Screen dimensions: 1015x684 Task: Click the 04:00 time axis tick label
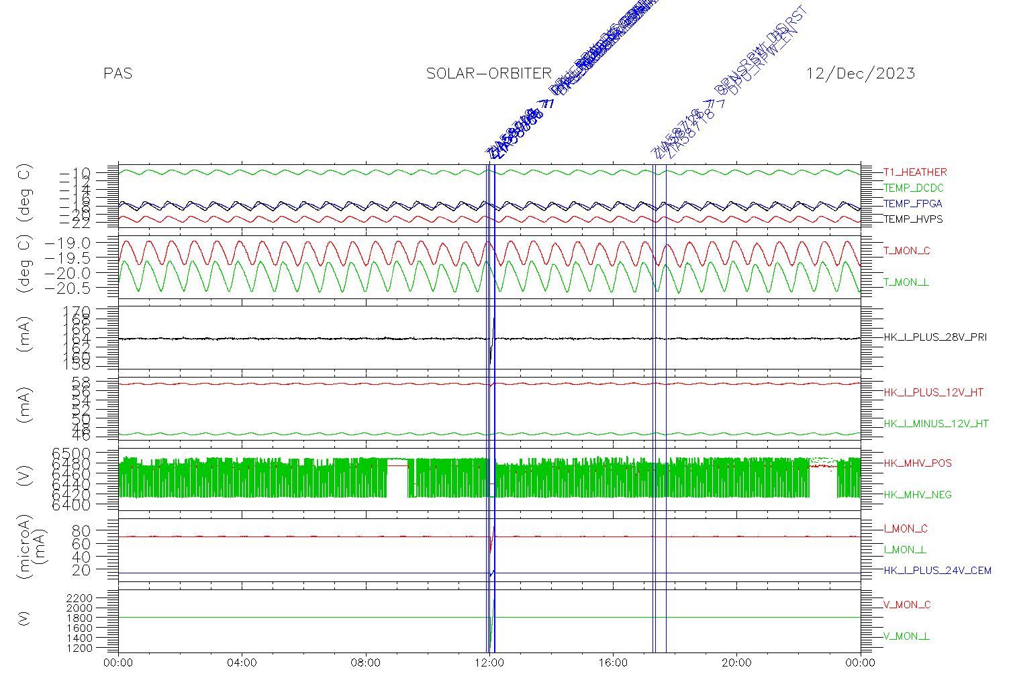click(x=242, y=663)
